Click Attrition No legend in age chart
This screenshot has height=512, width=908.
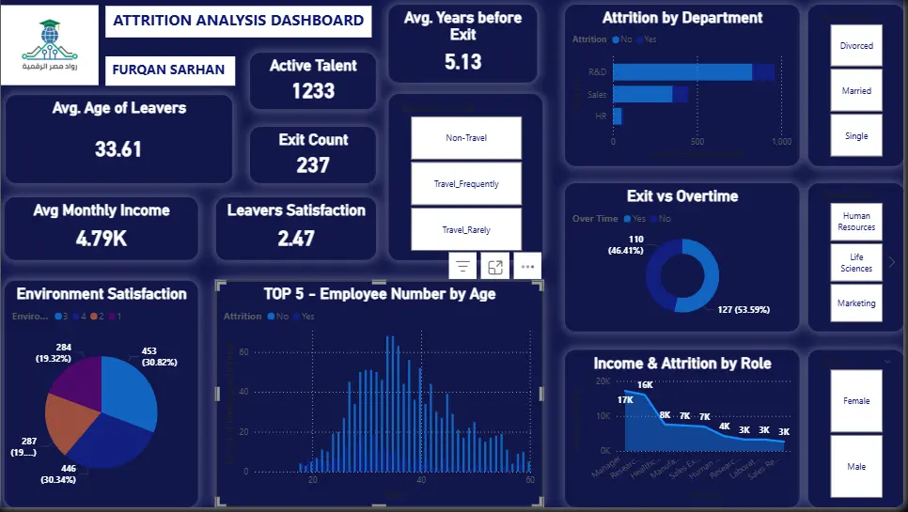click(278, 317)
